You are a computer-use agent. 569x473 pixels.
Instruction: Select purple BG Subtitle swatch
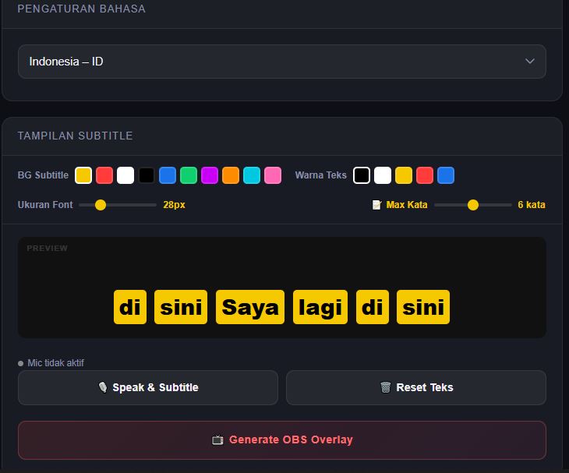[x=210, y=175]
